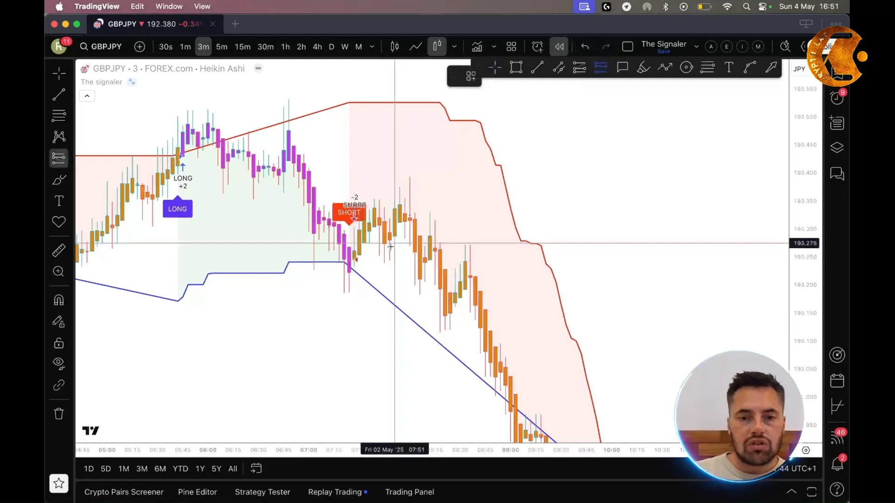
Task: Toggle the M circle button in top toolbar
Action: pos(758,47)
